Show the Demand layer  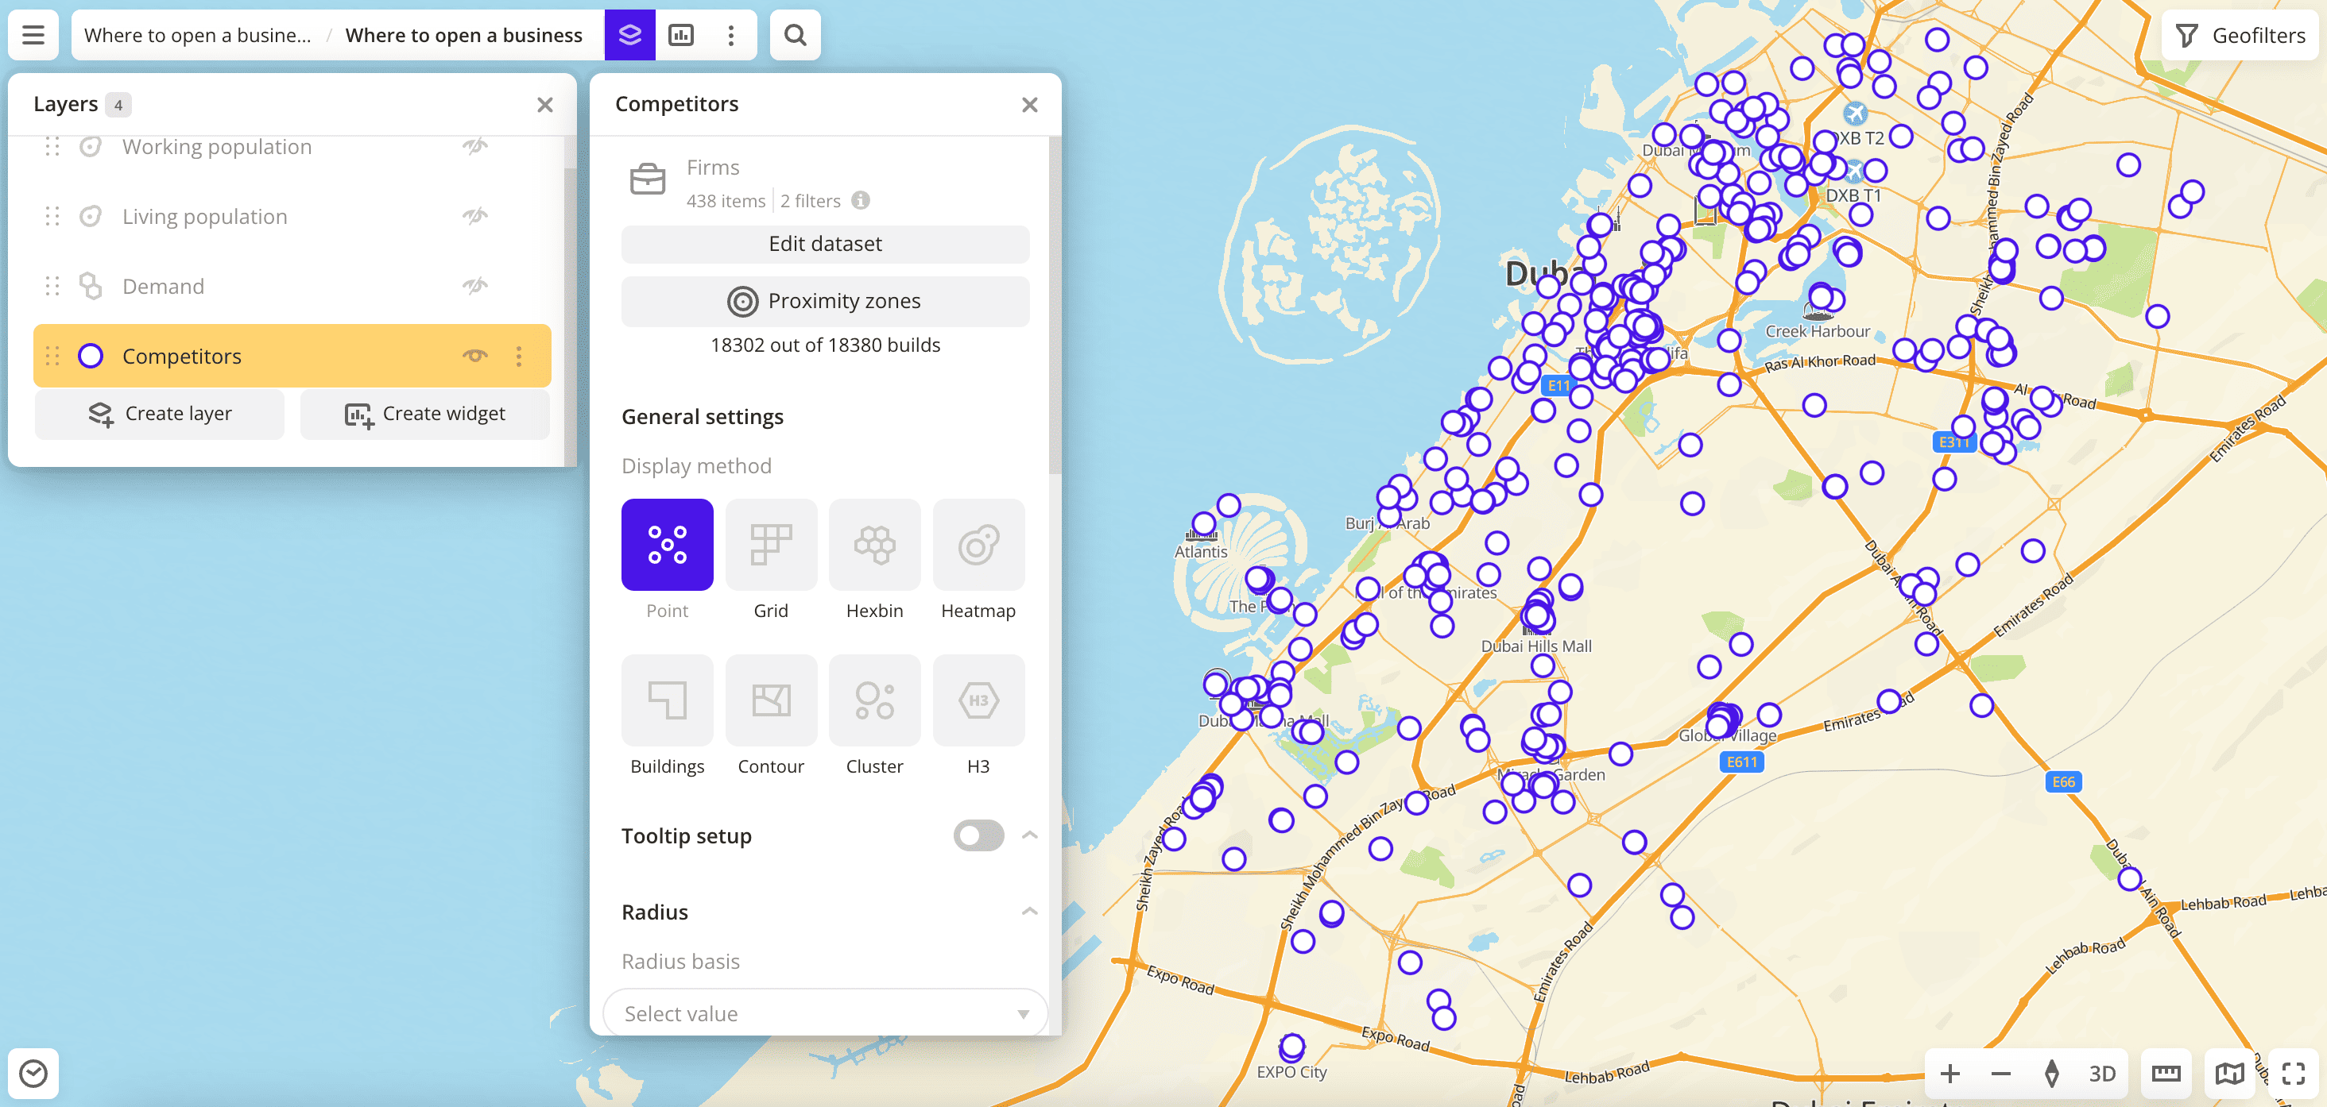coord(475,286)
